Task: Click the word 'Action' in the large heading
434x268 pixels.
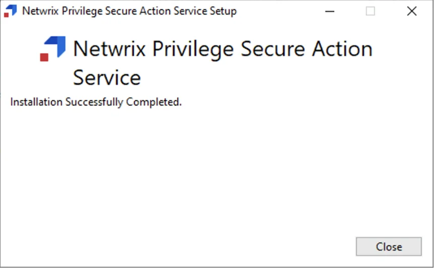Action: point(342,49)
